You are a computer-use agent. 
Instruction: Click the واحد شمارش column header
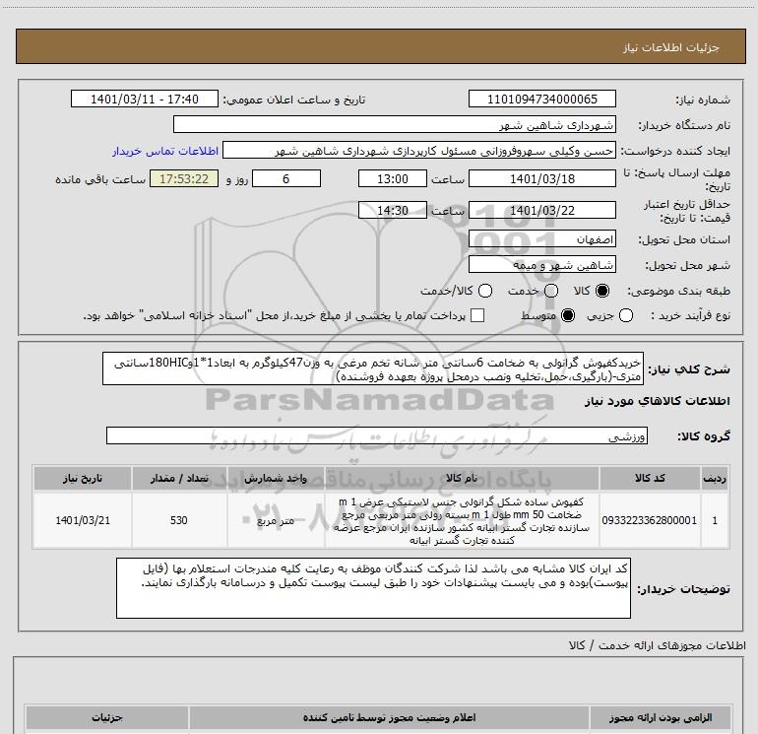coord(276,478)
